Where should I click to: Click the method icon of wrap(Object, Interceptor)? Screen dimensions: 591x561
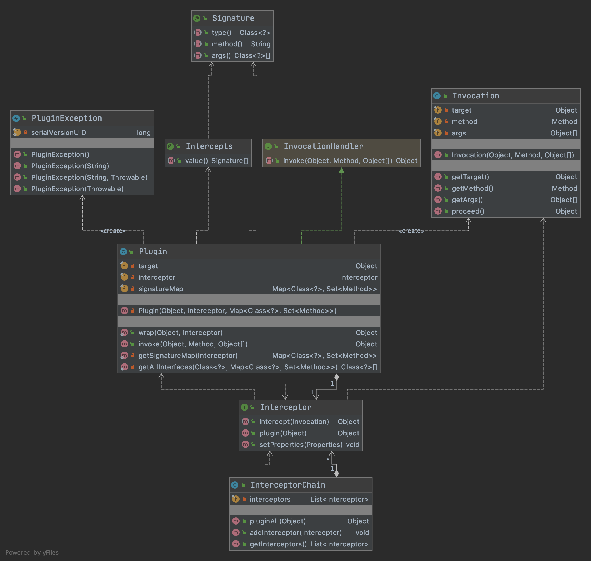point(124,333)
